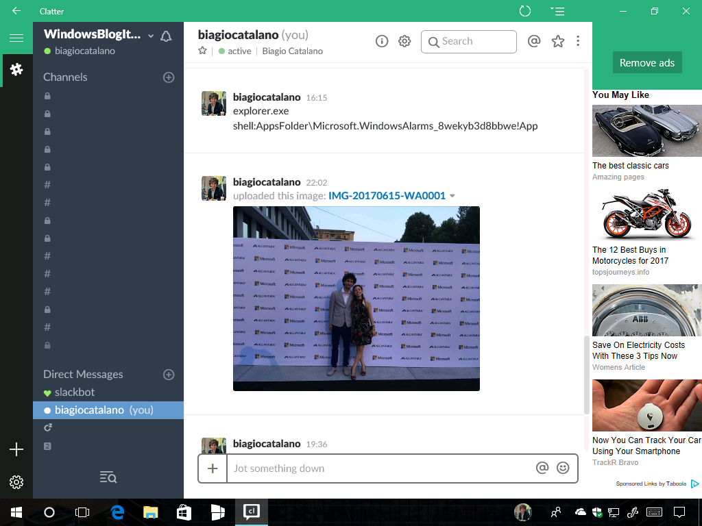Image resolution: width=702 pixels, height=526 pixels.
Task: Open the touch keyboard from the tray
Action: tap(655, 512)
